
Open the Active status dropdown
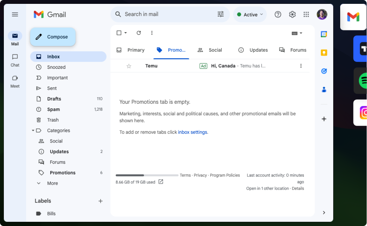point(250,15)
